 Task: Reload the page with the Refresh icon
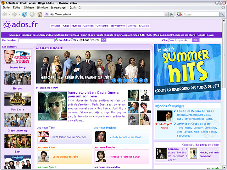tap(24, 14)
